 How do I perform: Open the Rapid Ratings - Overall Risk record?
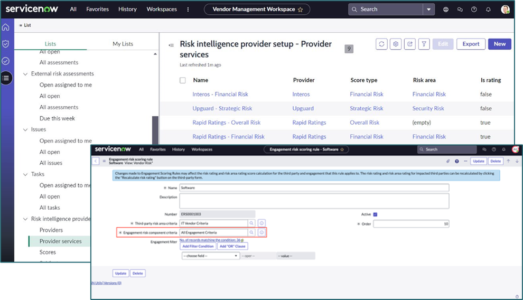click(226, 123)
